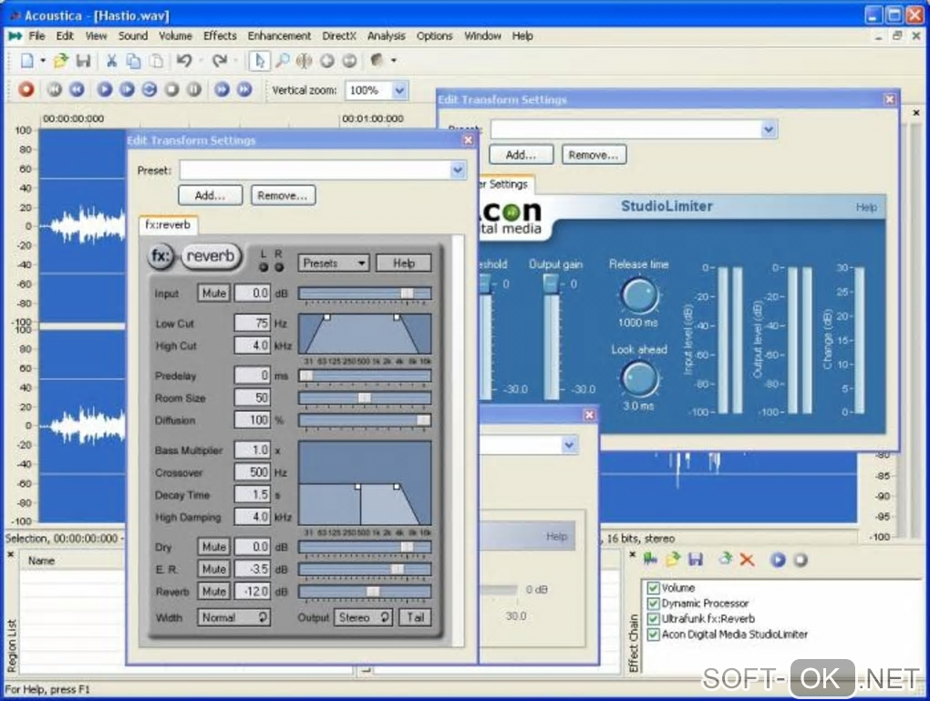Open the arrow beside the New file icon
The image size is (930, 701).
pos(43,60)
